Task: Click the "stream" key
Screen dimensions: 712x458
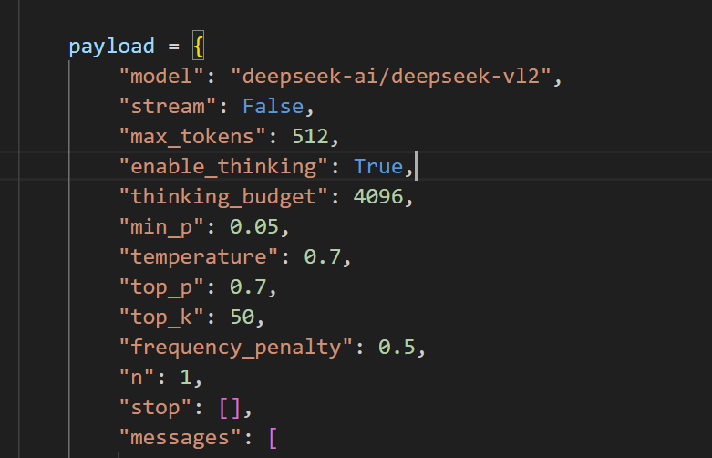Action: (x=168, y=107)
